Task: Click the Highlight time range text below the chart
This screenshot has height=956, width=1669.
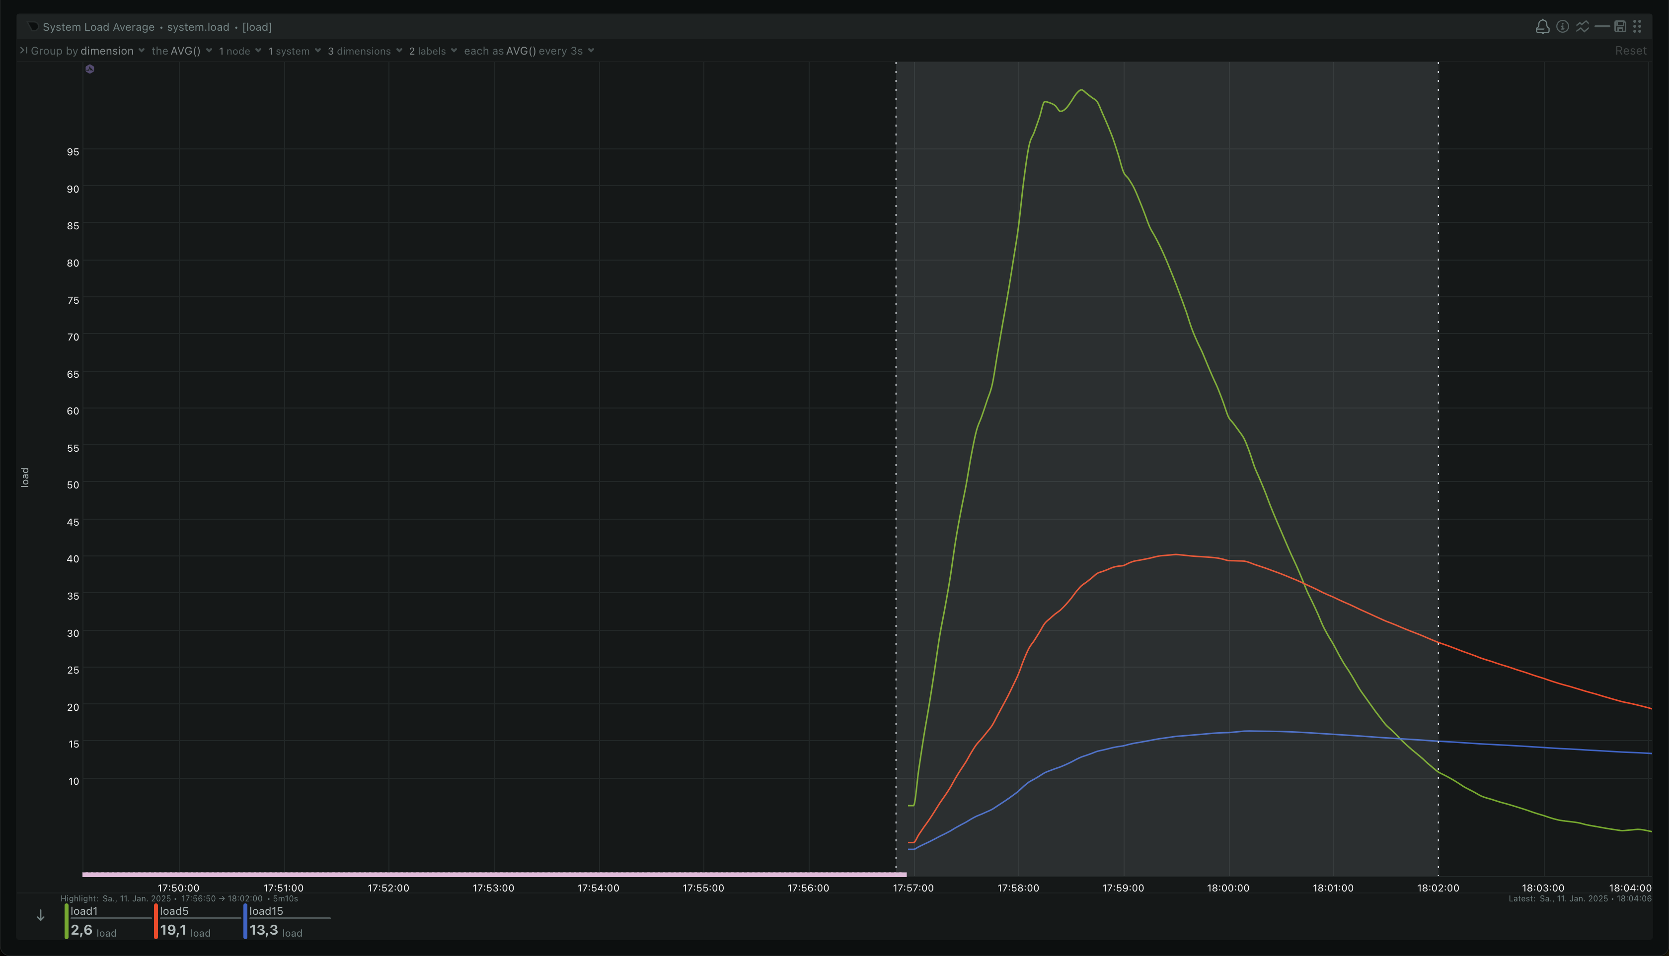Action: 179,898
